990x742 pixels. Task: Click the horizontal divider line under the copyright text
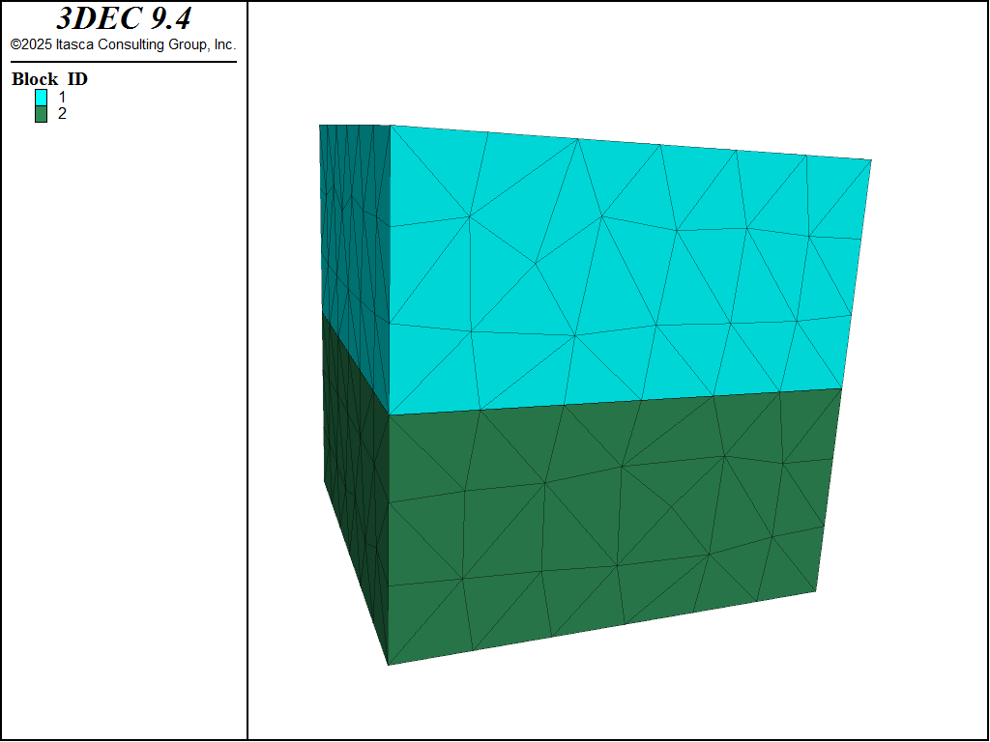(123, 62)
